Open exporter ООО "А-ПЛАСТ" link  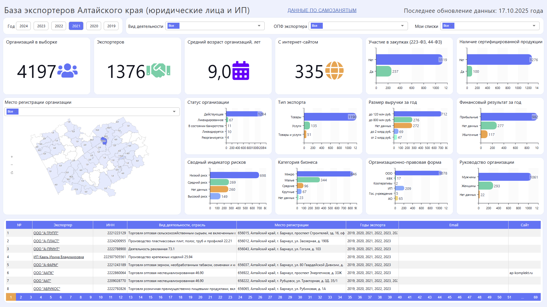[x=46, y=241]
